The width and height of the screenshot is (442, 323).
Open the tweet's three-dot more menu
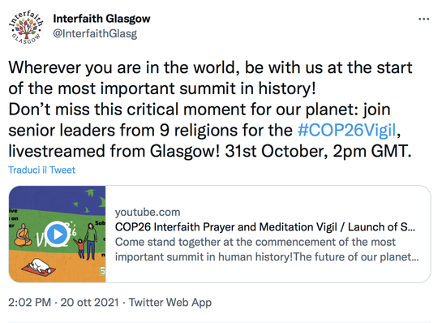[x=423, y=19]
